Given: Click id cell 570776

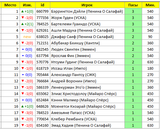Looking at the screenshot, I should (42, 62).
